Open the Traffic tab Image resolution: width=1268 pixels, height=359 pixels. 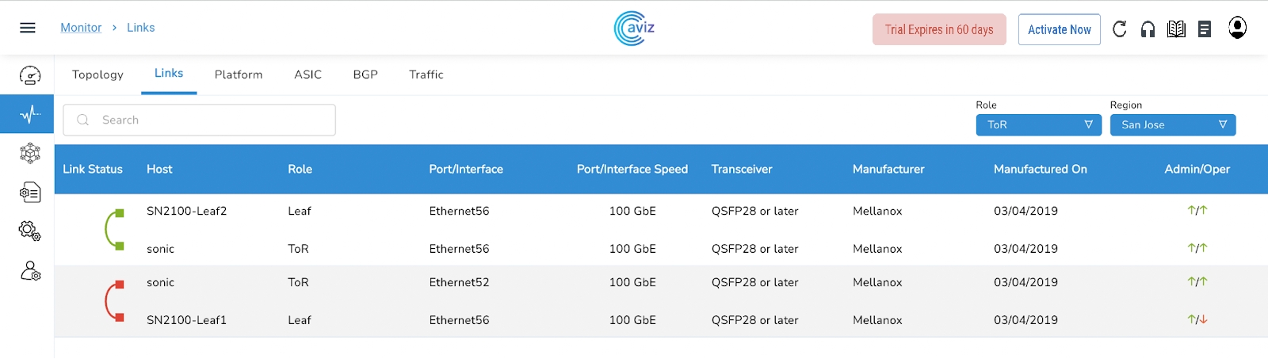pyautogui.click(x=426, y=74)
